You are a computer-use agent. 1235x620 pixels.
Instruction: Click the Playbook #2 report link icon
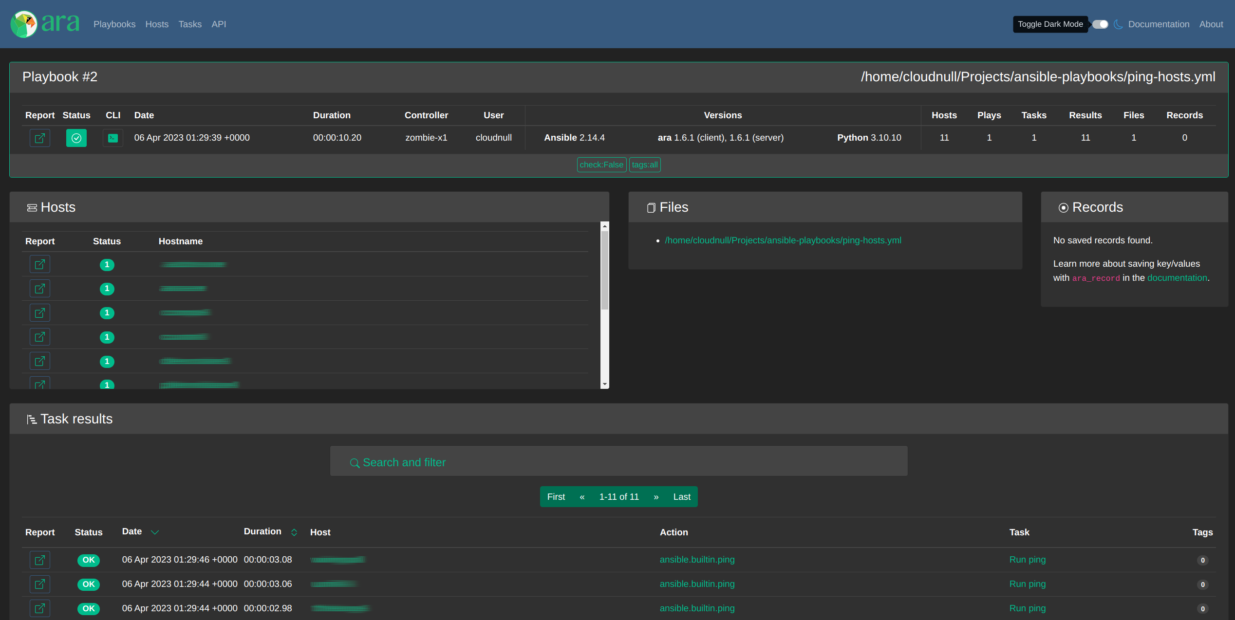(39, 138)
